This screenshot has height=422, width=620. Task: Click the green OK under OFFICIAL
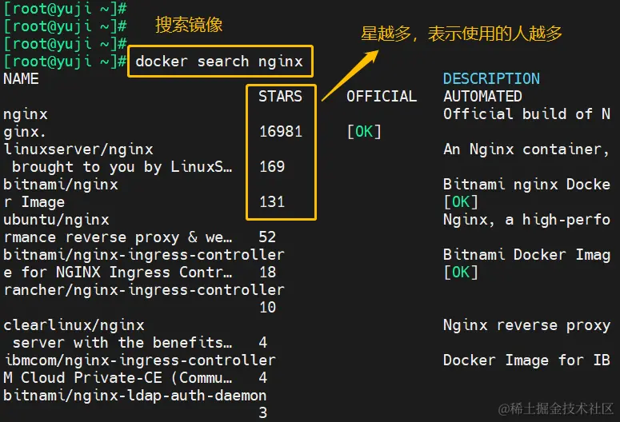click(x=364, y=132)
